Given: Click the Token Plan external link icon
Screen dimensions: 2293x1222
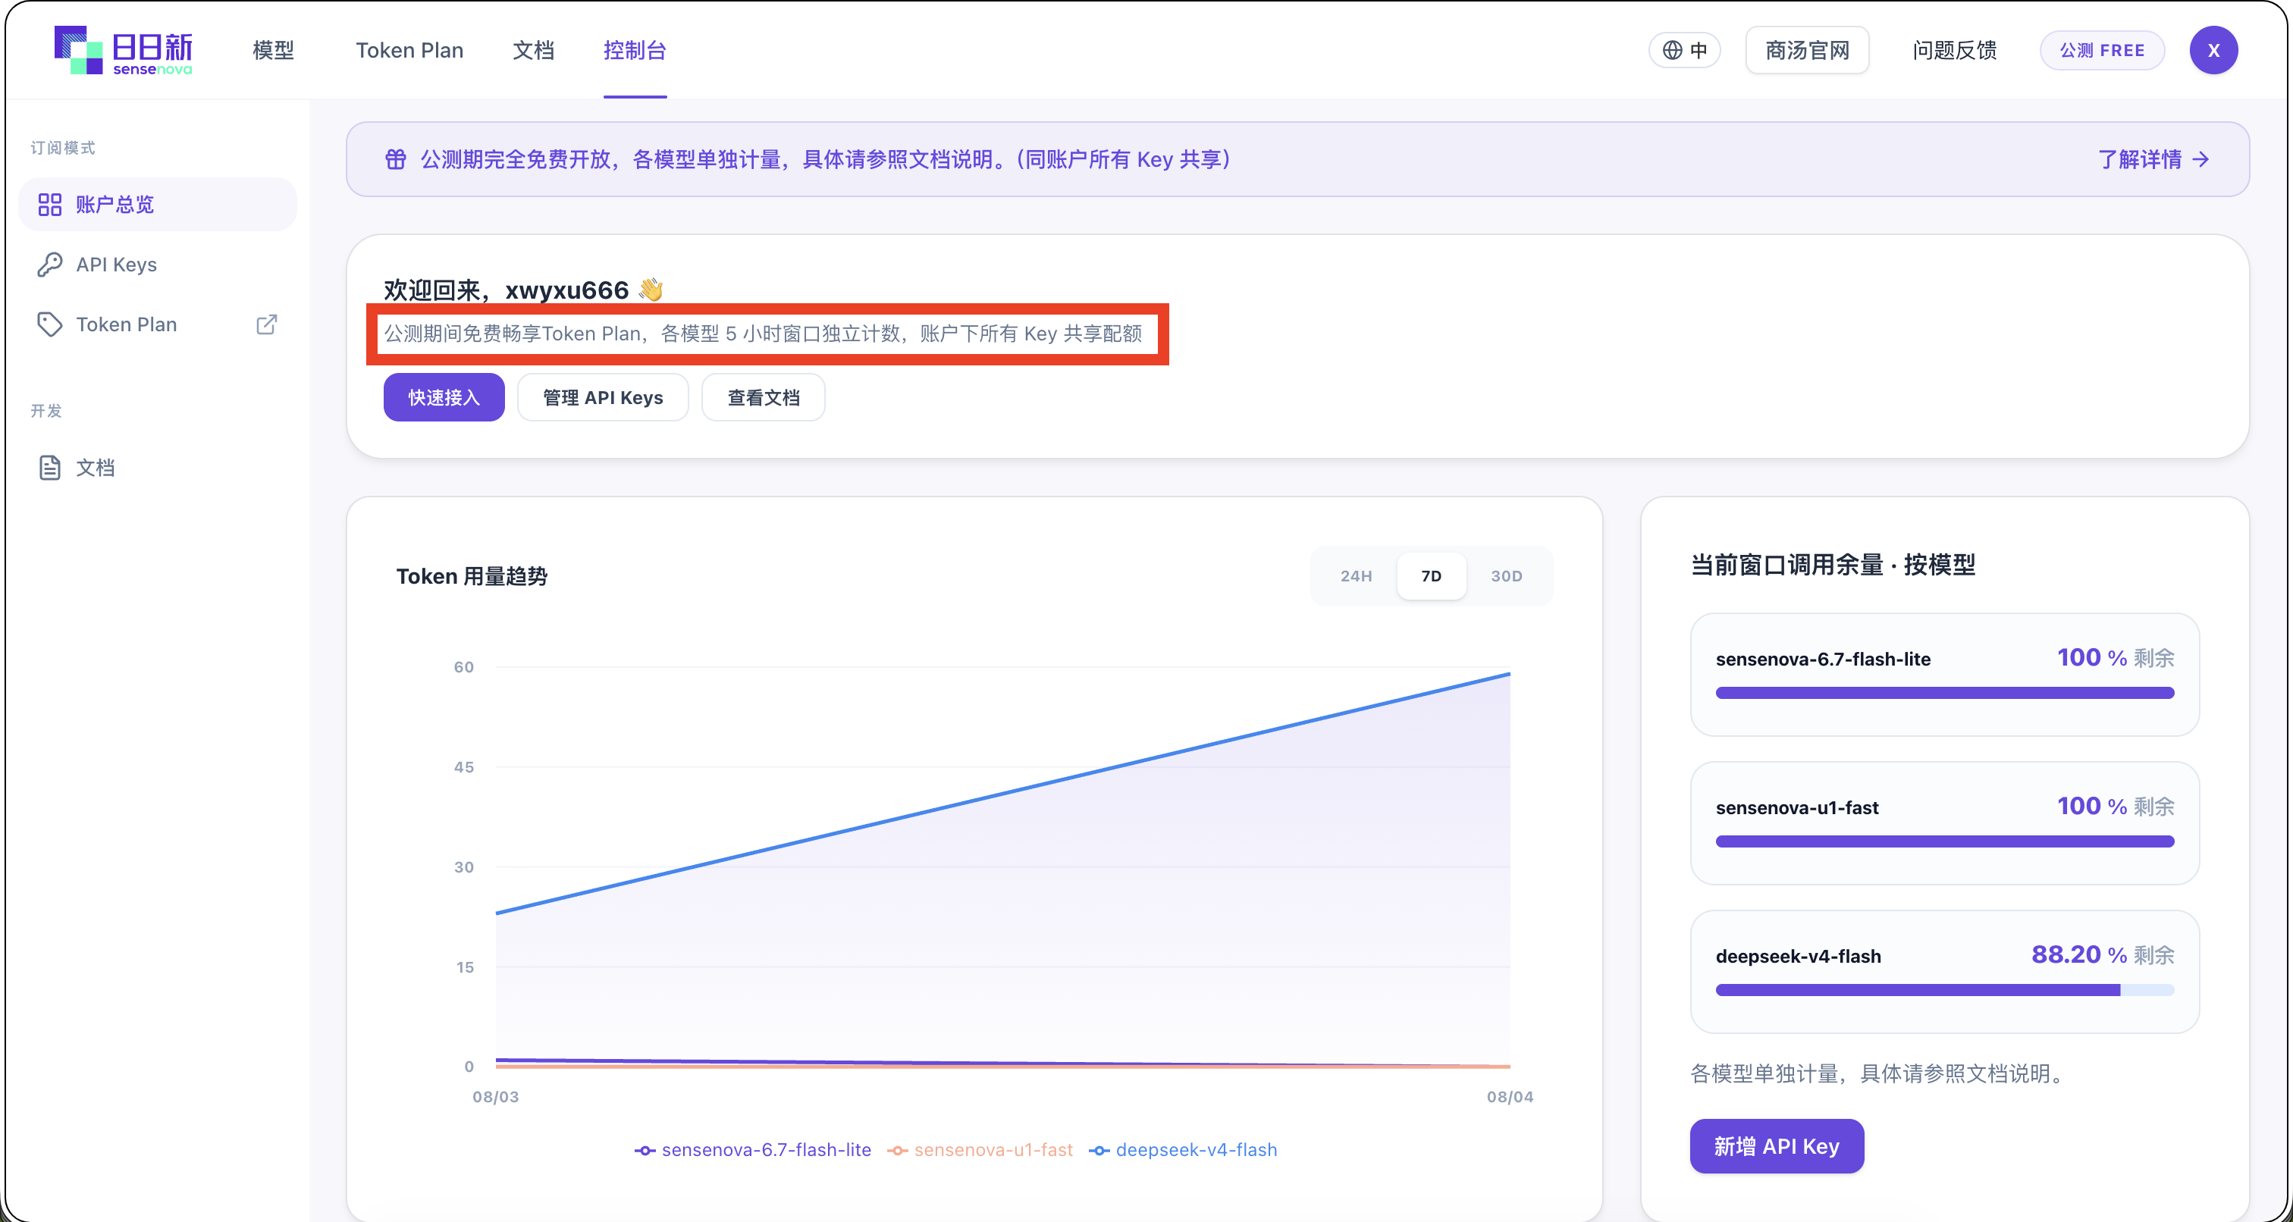Looking at the screenshot, I should click(x=266, y=324).
